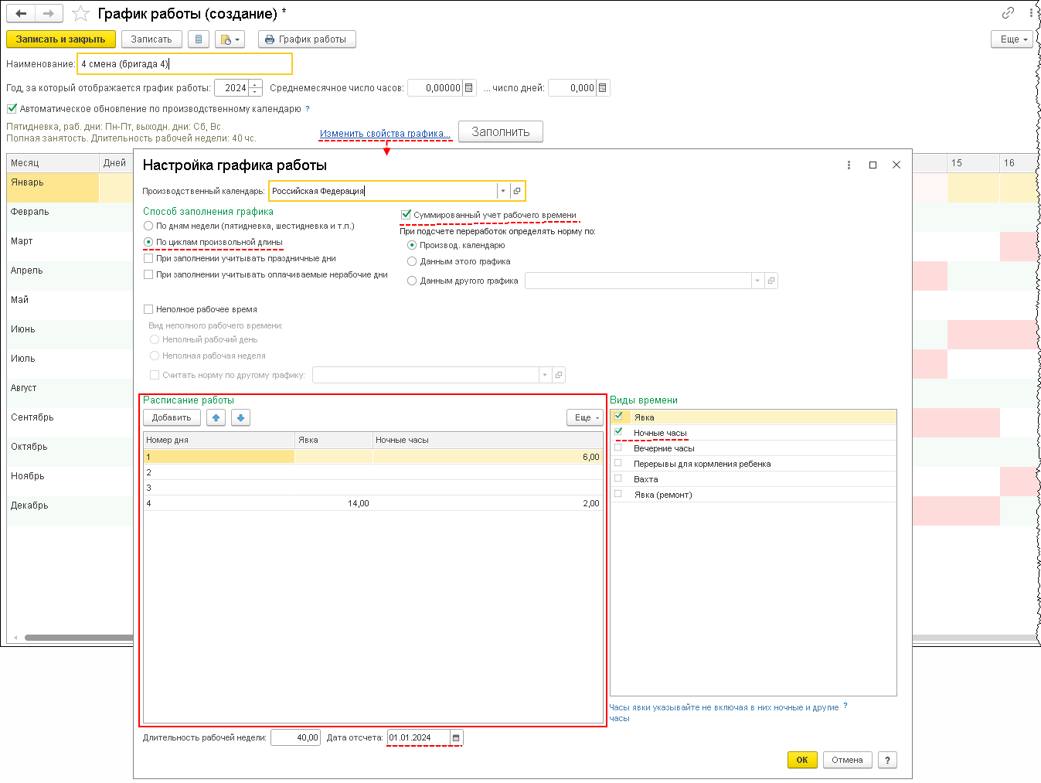Open the create-based-on icon dropdown in toolbar

click(x=230, y=39)
